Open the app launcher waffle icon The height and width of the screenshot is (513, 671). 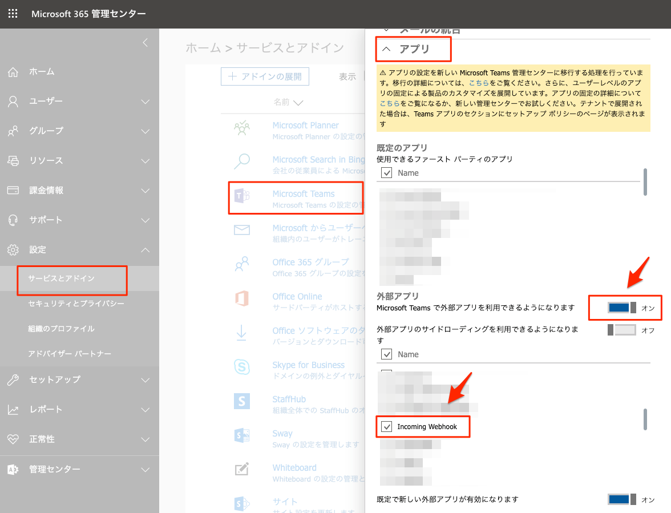(x=13, y=14)
